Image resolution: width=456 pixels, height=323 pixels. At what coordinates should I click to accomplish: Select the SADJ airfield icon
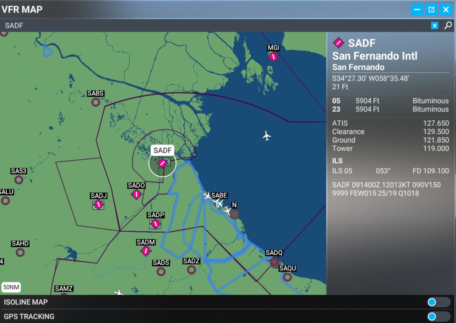pos(98,205)
